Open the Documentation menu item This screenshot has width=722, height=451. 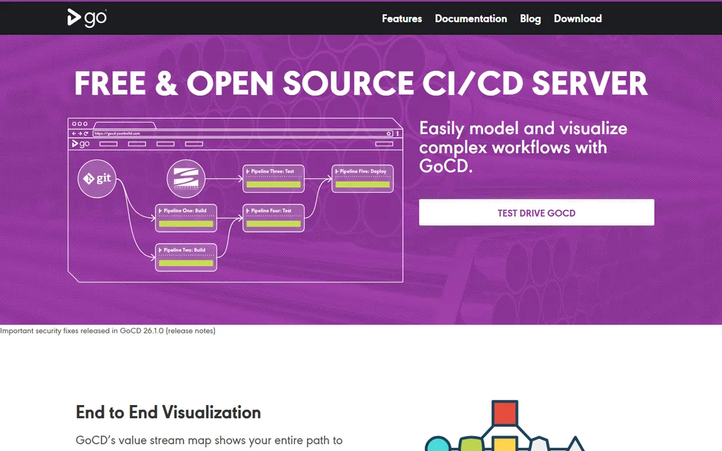click(x=471, y=19)
